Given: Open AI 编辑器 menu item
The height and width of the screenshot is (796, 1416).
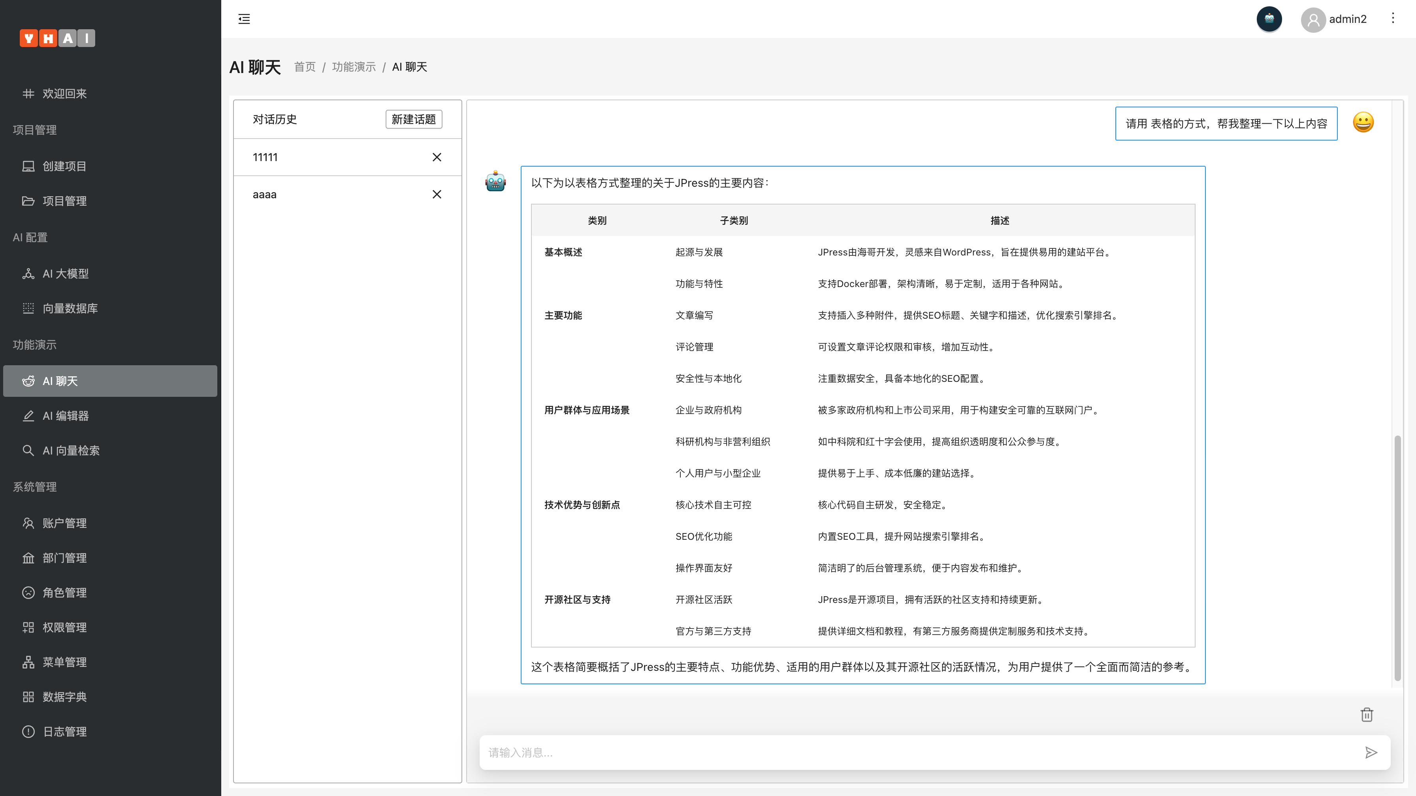Looking at the screenshot, I should click(110, 416).
